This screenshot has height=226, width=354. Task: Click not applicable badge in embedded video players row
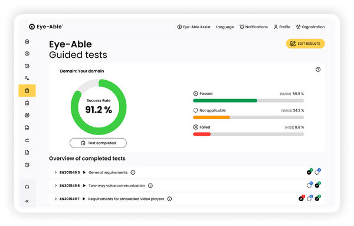tap(310, 198)
